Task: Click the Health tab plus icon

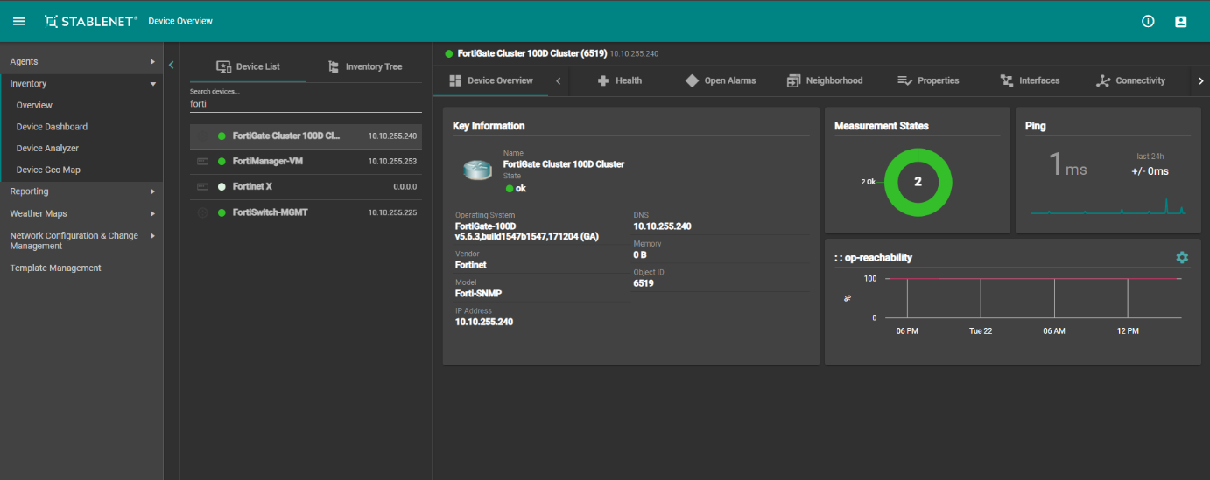Action: 603,80
